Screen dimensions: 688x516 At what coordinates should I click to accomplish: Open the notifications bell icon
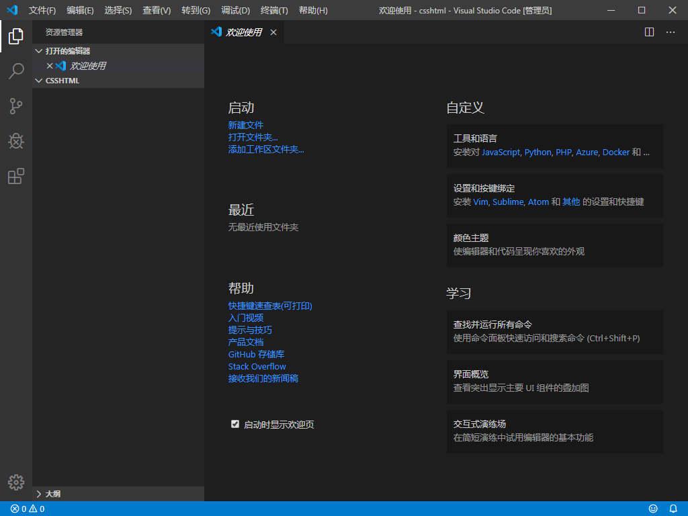[x=673, y=509]
